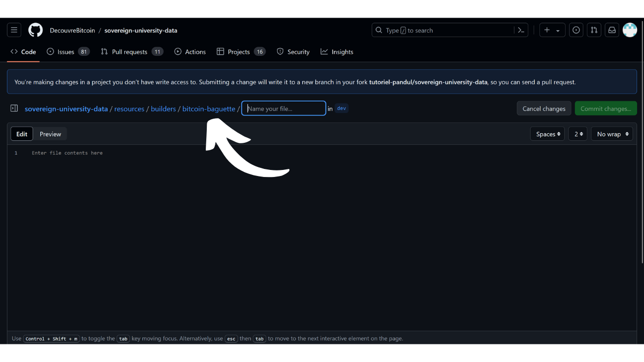Click the Cancel changes button

click(x=544, y=109)
